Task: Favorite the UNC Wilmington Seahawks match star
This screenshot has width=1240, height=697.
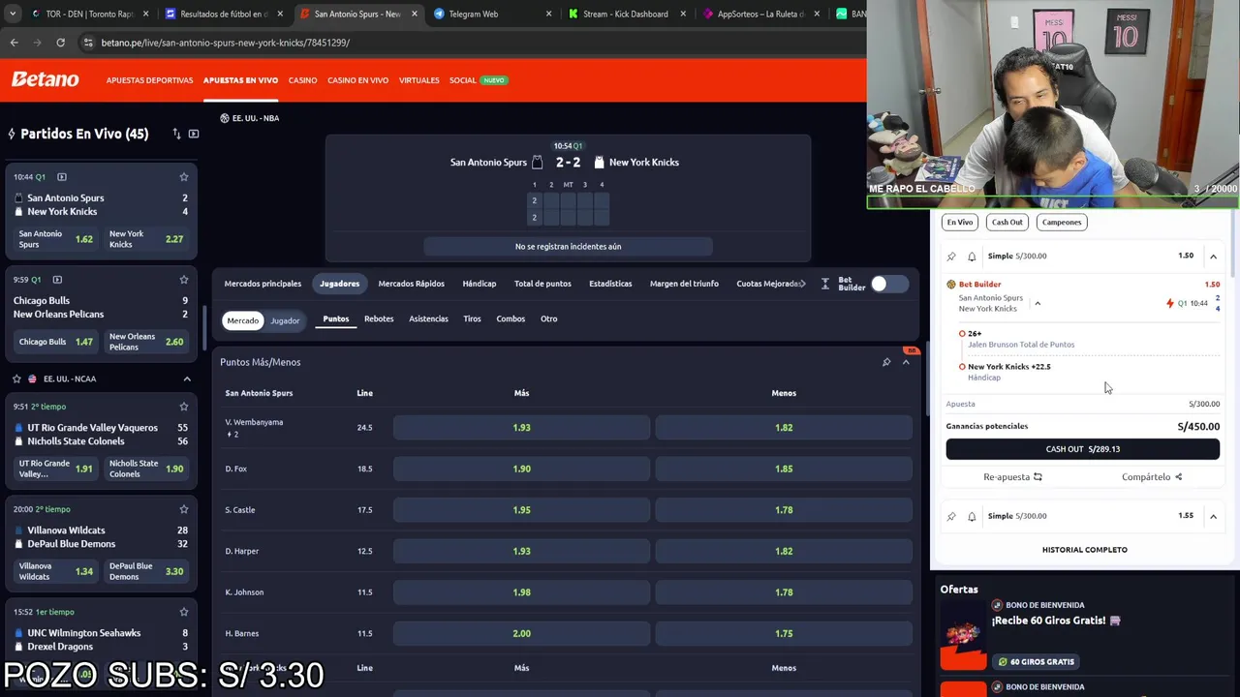Action: coord(183,612)
